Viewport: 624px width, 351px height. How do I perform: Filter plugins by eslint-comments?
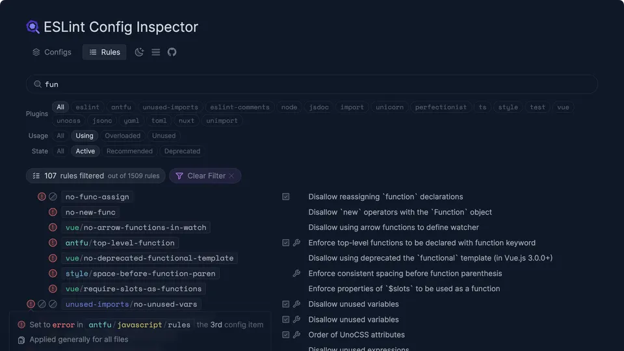click(x=240, y=107)
